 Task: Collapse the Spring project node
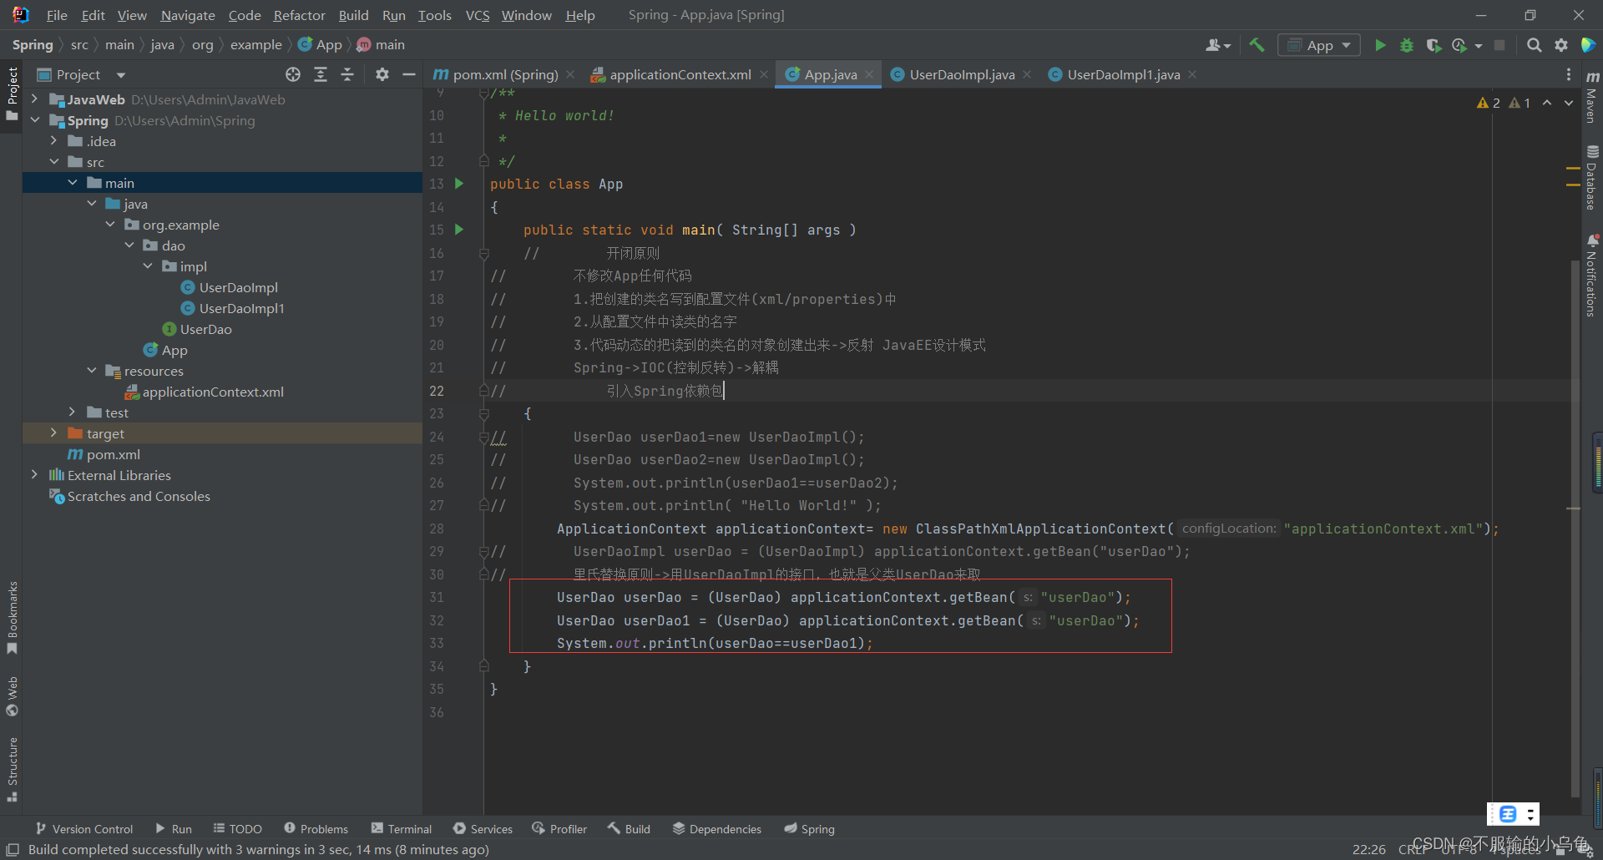34,119
